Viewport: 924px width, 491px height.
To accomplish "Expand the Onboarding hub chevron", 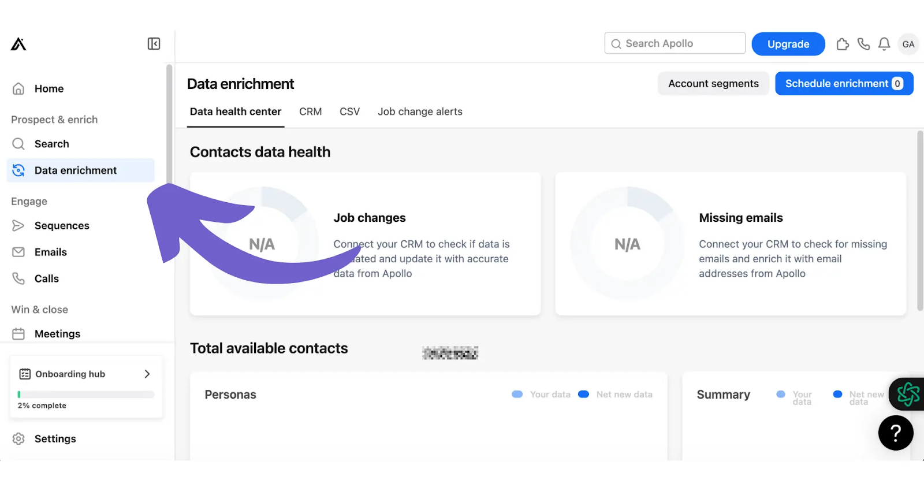I will pyautogui.click(x=147, y=374).
